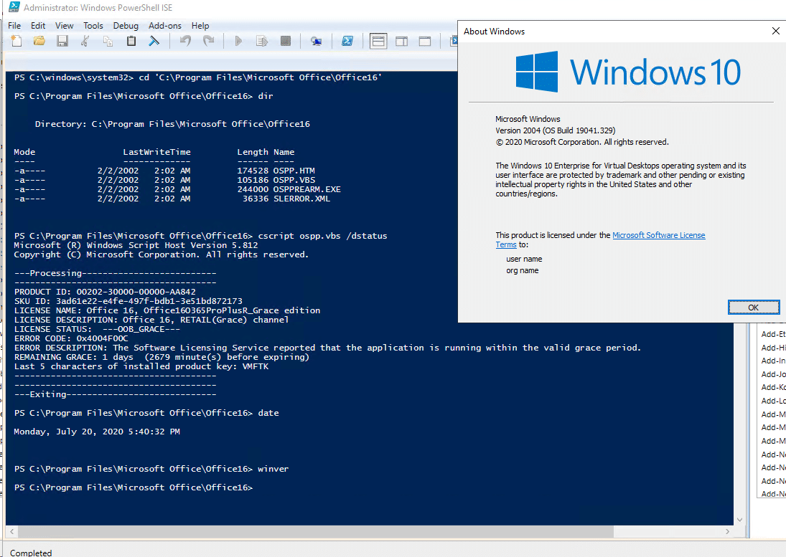
Task: Save the script using the floppy icon
Action: (62, 41)
